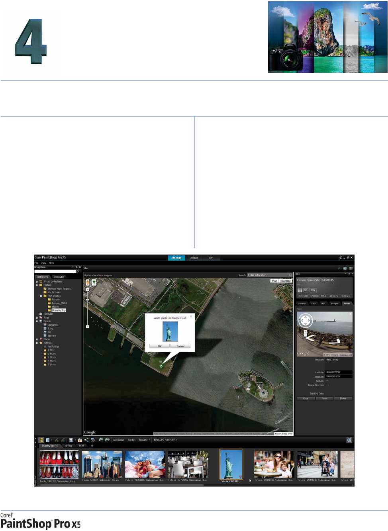Viewport: 388px width, 531px height.
Task: Click the Navigation search magnifier icon
Action: [77, 272]
